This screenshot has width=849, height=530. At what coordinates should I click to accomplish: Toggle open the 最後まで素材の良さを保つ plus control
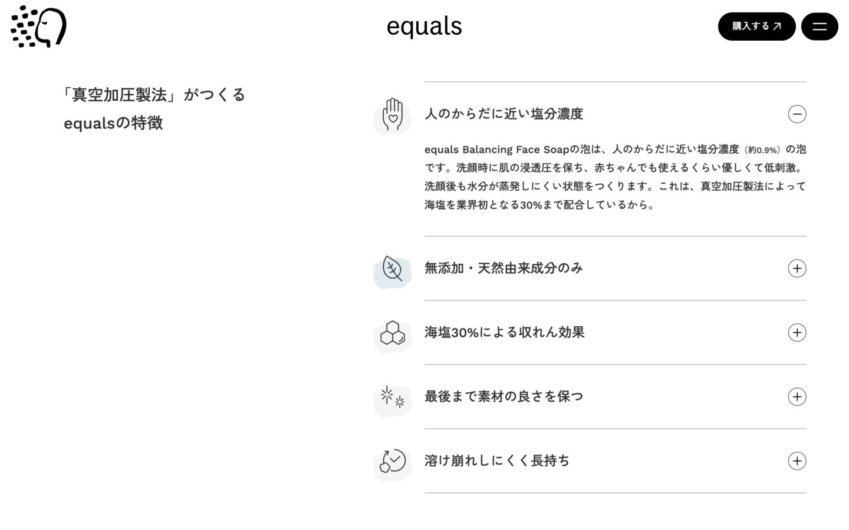click(797, 397)
